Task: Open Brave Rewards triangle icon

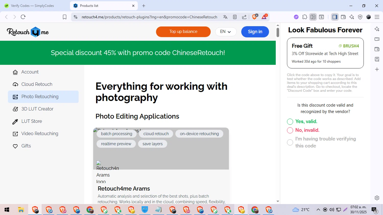Action: pyautogui.click(x=265, y=17)
